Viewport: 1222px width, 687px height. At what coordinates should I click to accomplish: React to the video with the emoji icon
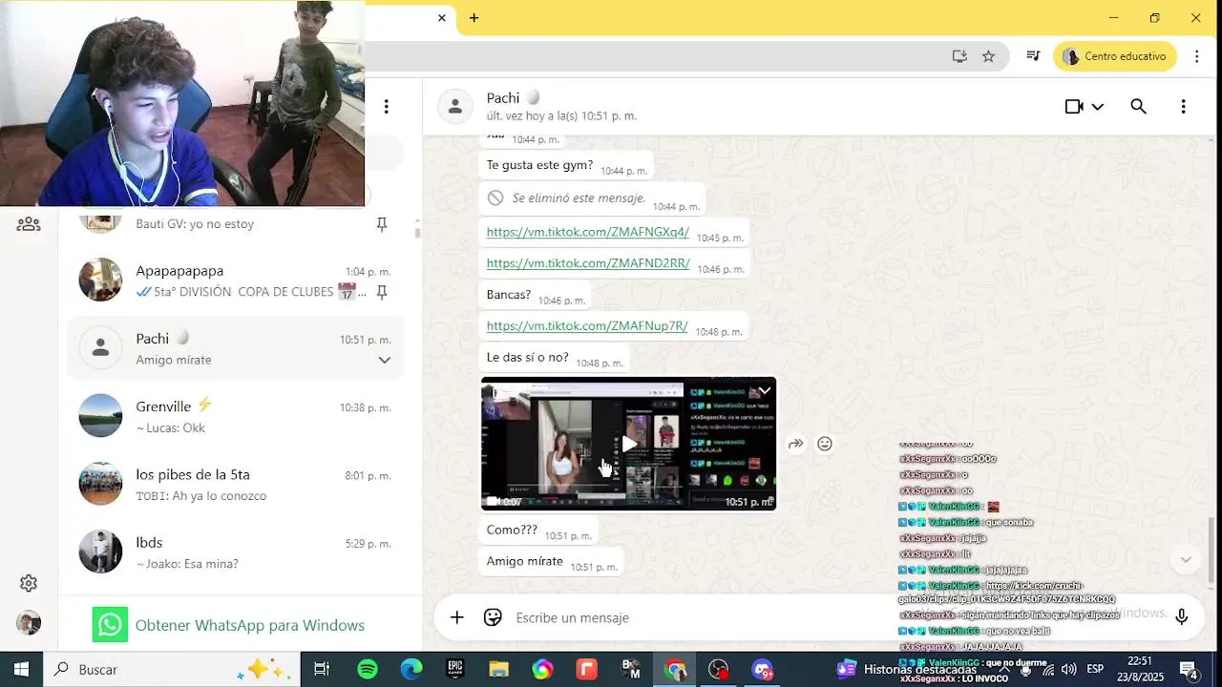click(x=825, y=444)
